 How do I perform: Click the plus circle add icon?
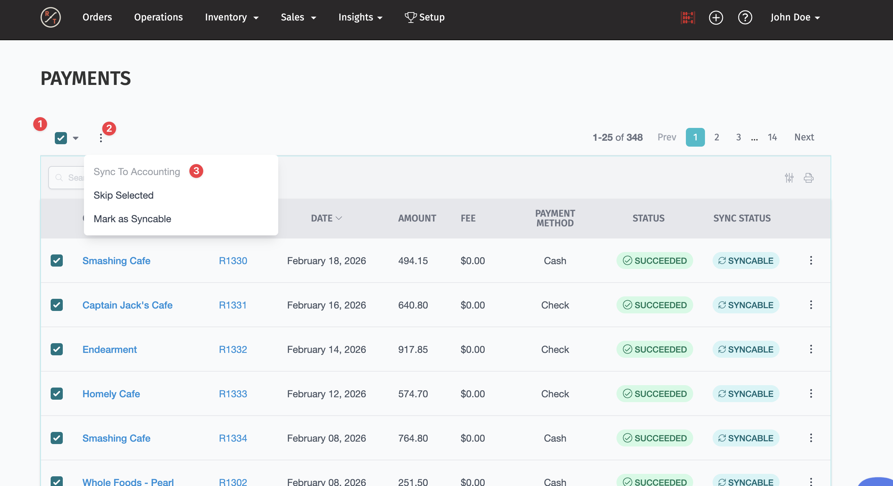point(716,17)
